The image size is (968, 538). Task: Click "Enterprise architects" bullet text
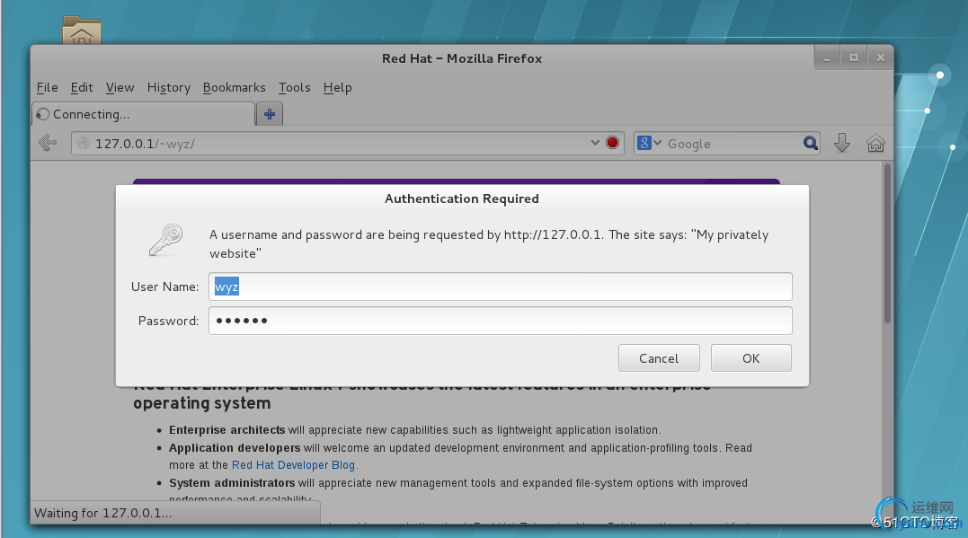227,430
